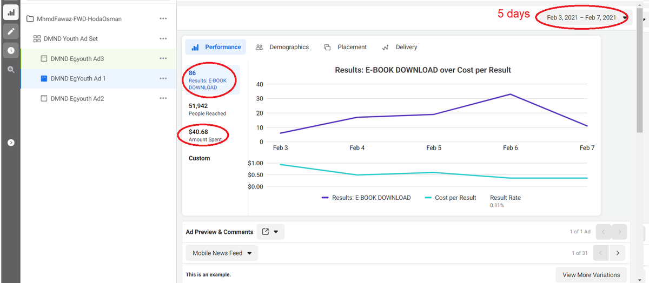Viewport: 649px width, 283px height.
Task: Click the Custom metric option
Action: (x=200, y=158)
